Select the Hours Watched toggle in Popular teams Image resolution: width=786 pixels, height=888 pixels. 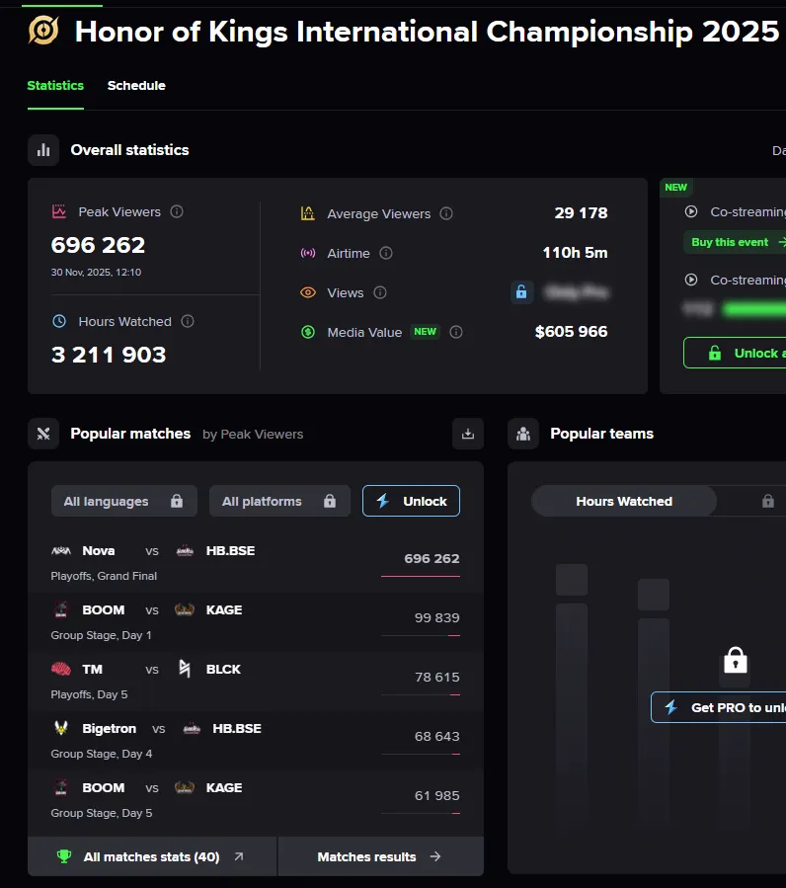tap(624, 501)
